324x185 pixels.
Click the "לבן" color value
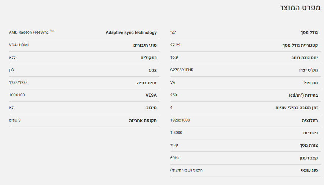pos(12,70)
